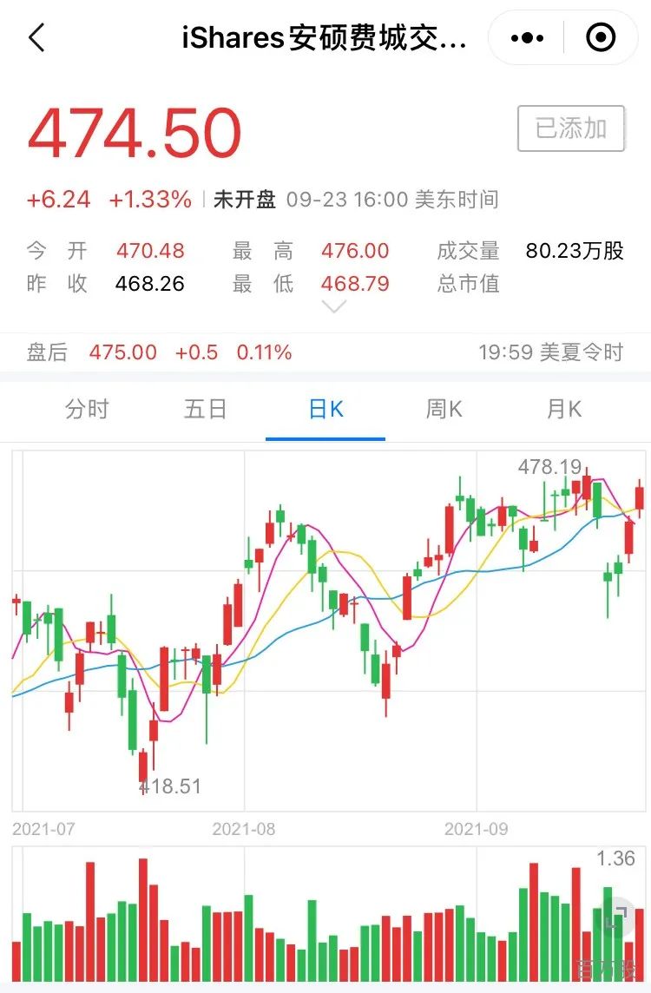Image resolution: width=651 pixels, height=993 pixels.
Task: Tap the 474.50 current price
Action: (x=135, y=134)
